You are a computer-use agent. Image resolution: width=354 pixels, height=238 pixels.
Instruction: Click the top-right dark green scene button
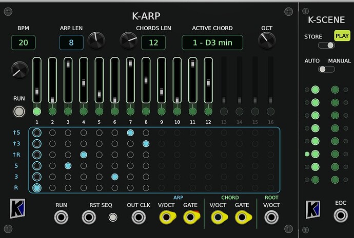(x=335, y=90)
